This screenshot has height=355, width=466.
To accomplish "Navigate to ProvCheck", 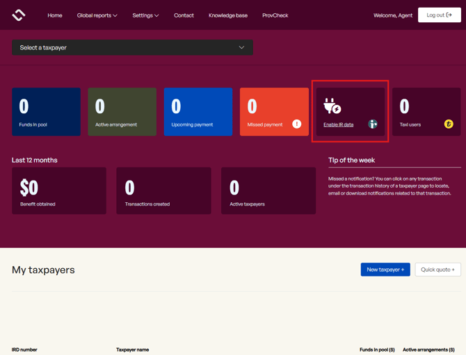I will pos(275,15).
